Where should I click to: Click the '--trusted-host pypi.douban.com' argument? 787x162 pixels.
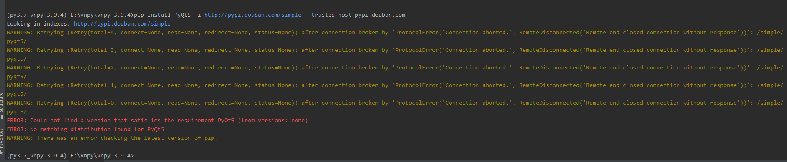pyautogui.click(x=355, y=15)
